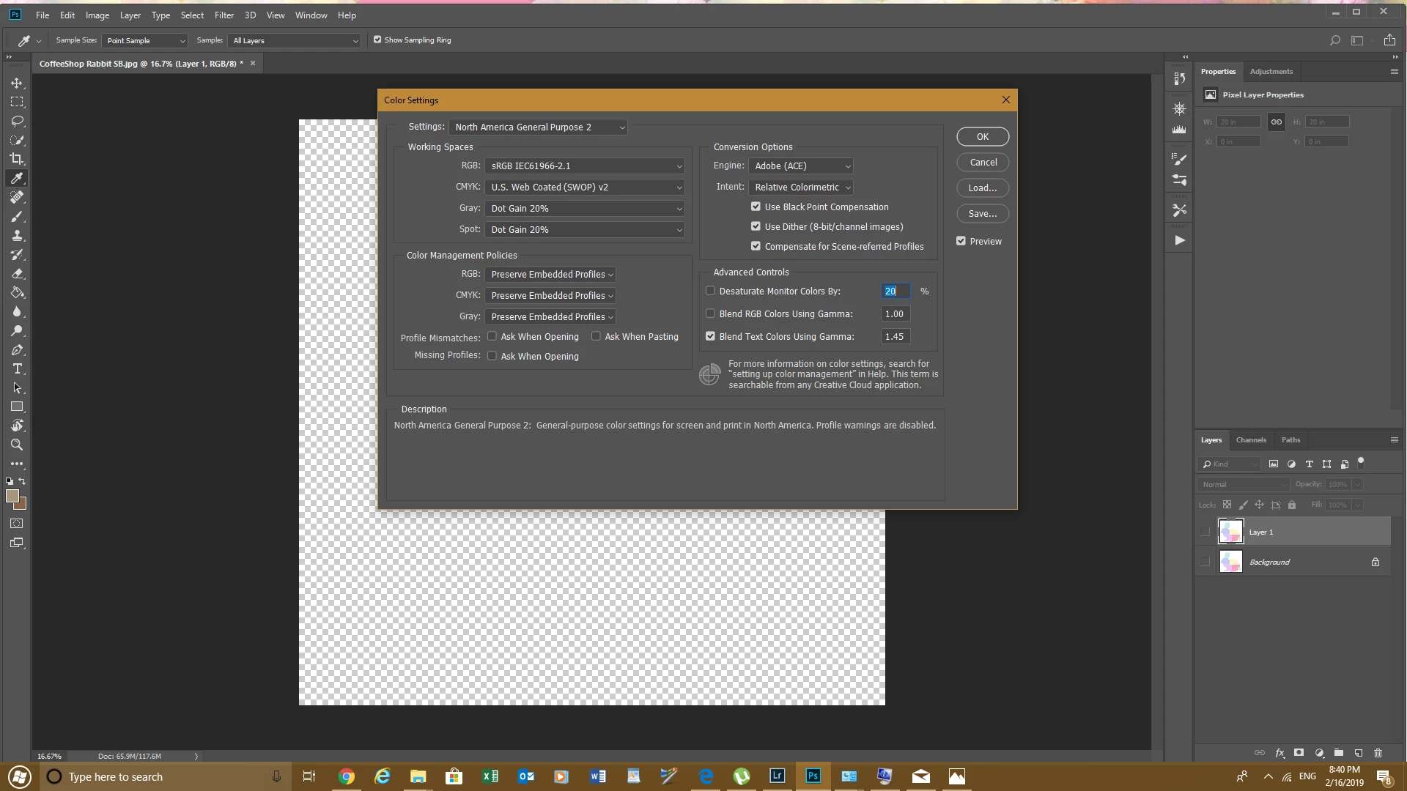Click the Load... button

point(982,188)
